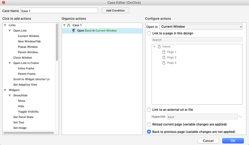The height and width of the screenshot is (145, 249).
Task: Click the lightning bolt action icon
Action: (x=74, y=31)
